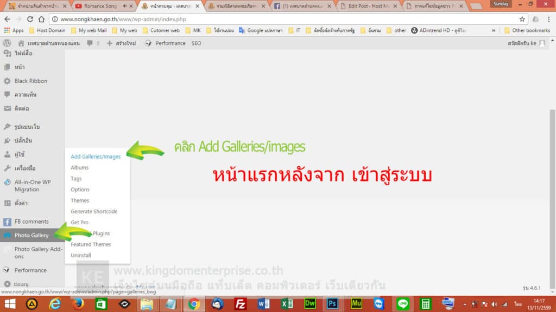Click the Performance speedometer icon in admin bar
Viewport: 556px width, 312px height.
pyautogui.click(x=148, y=43)
